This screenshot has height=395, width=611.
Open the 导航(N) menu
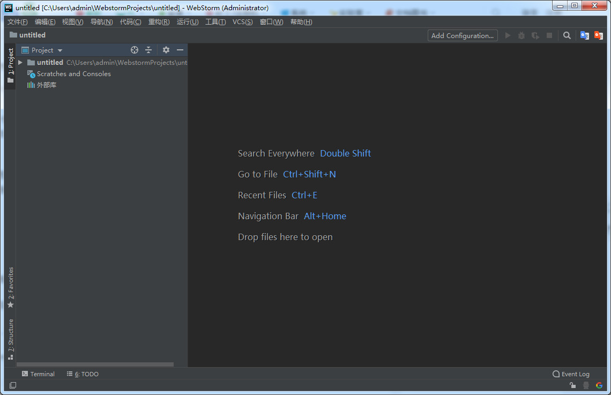[x=101, y=22]
